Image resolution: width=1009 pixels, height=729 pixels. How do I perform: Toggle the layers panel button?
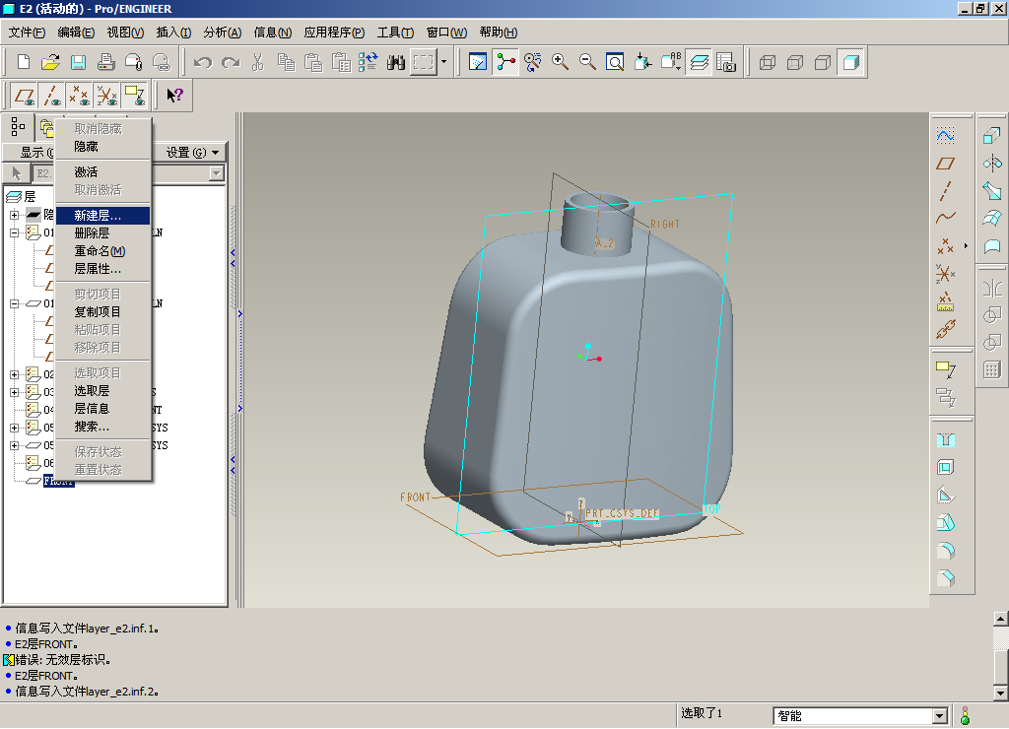699,62
